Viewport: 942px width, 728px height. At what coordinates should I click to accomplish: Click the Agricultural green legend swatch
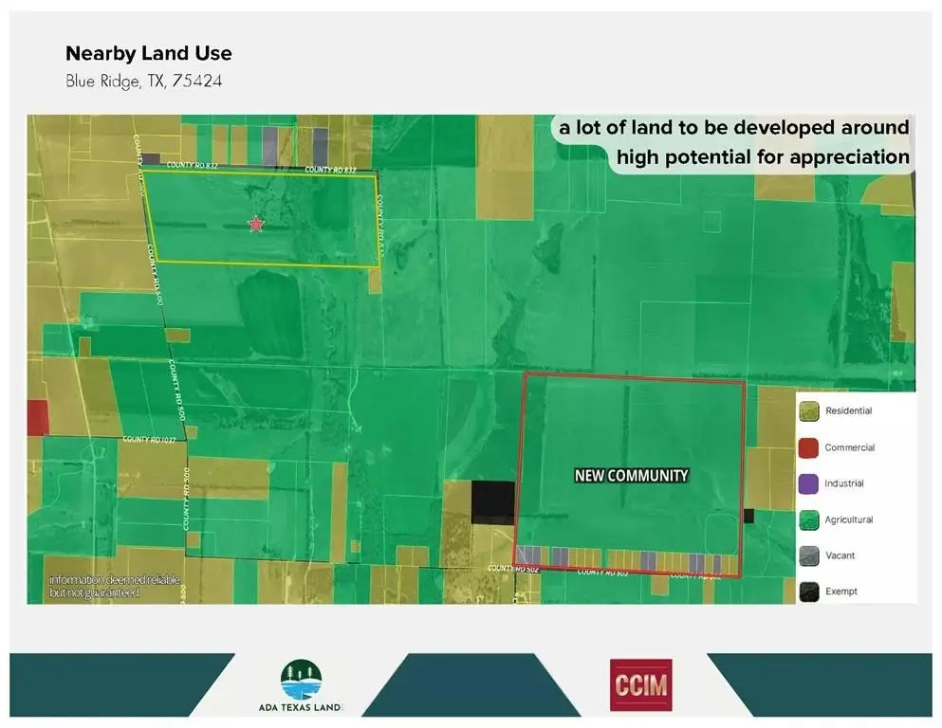pyautogui.click(x=809, y=519)
